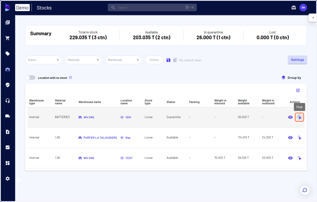
Task: Click the gift icon in header
Action: click(294, 8)
